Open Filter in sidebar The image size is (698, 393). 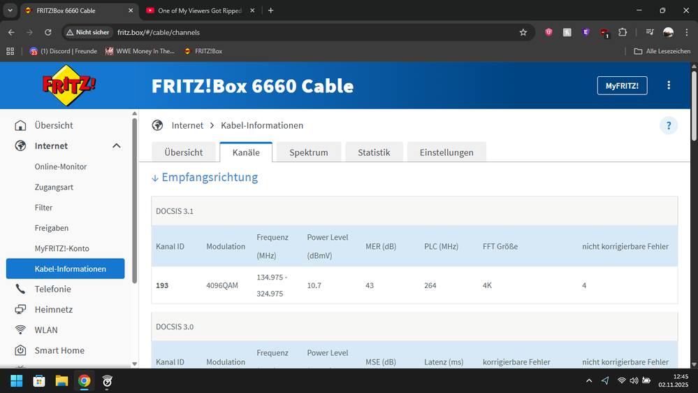pos(43,207)
